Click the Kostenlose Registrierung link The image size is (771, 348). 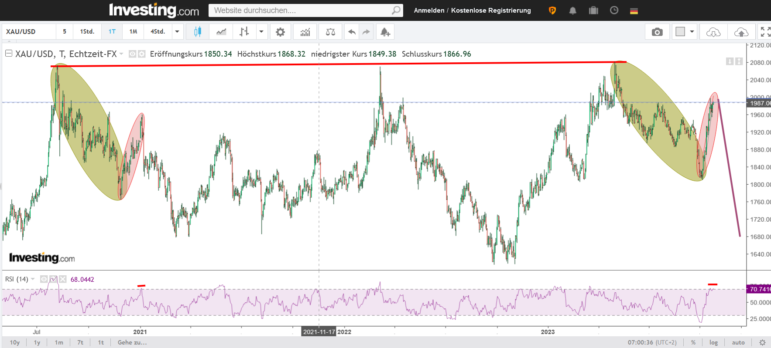pos(491,10)
